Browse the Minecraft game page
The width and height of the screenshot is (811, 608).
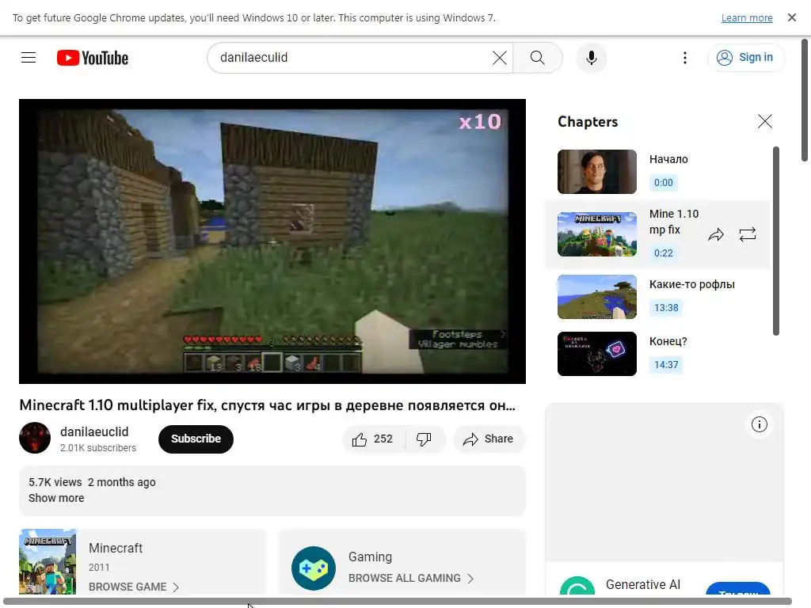[133, 587]
